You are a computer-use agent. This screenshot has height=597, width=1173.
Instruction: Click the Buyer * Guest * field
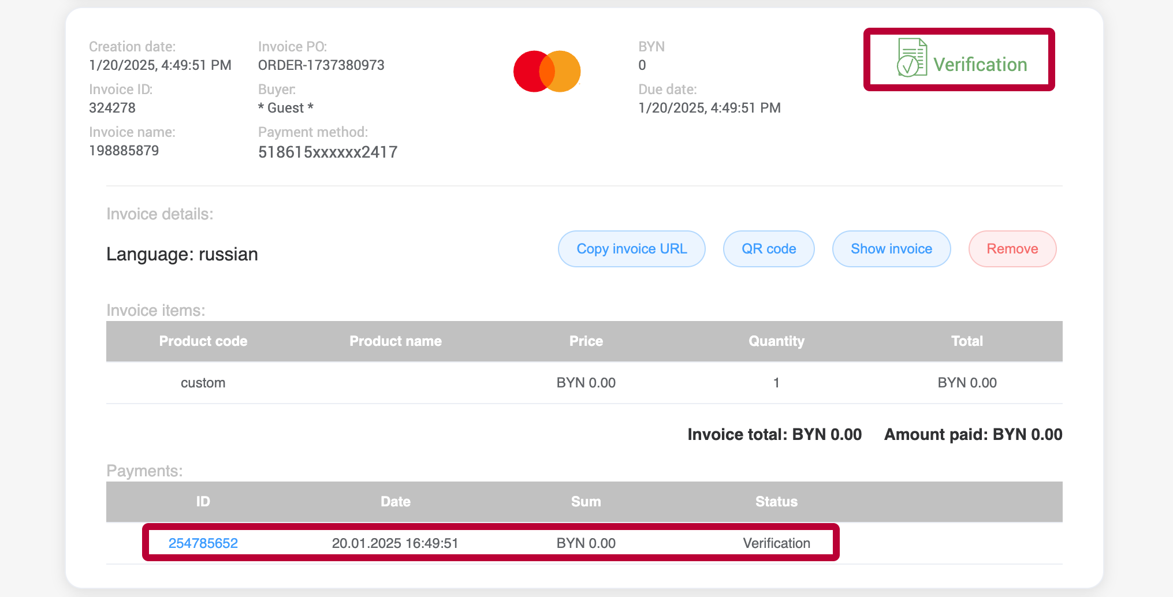point(285,107)
